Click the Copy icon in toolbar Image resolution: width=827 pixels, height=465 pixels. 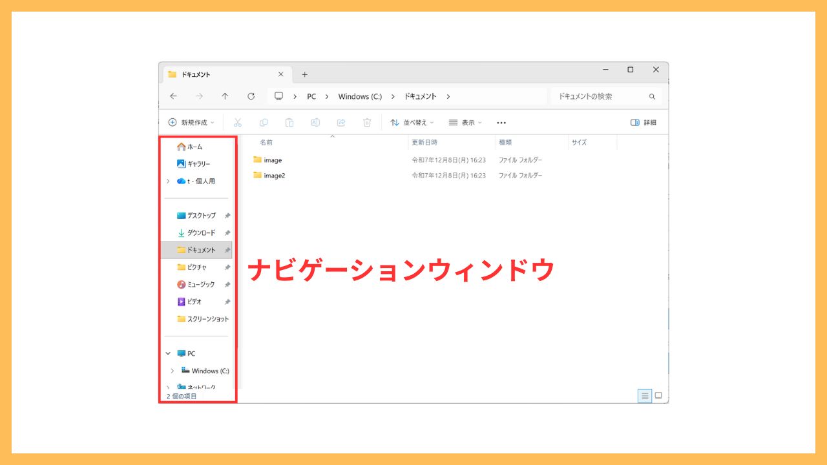pos(264,122)
